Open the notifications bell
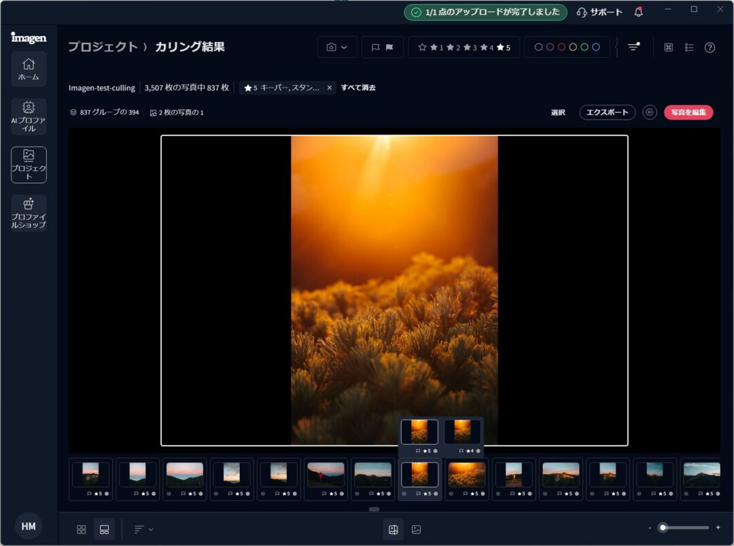The width and height of the screenshot is (734, 546). tap(638, 12)
